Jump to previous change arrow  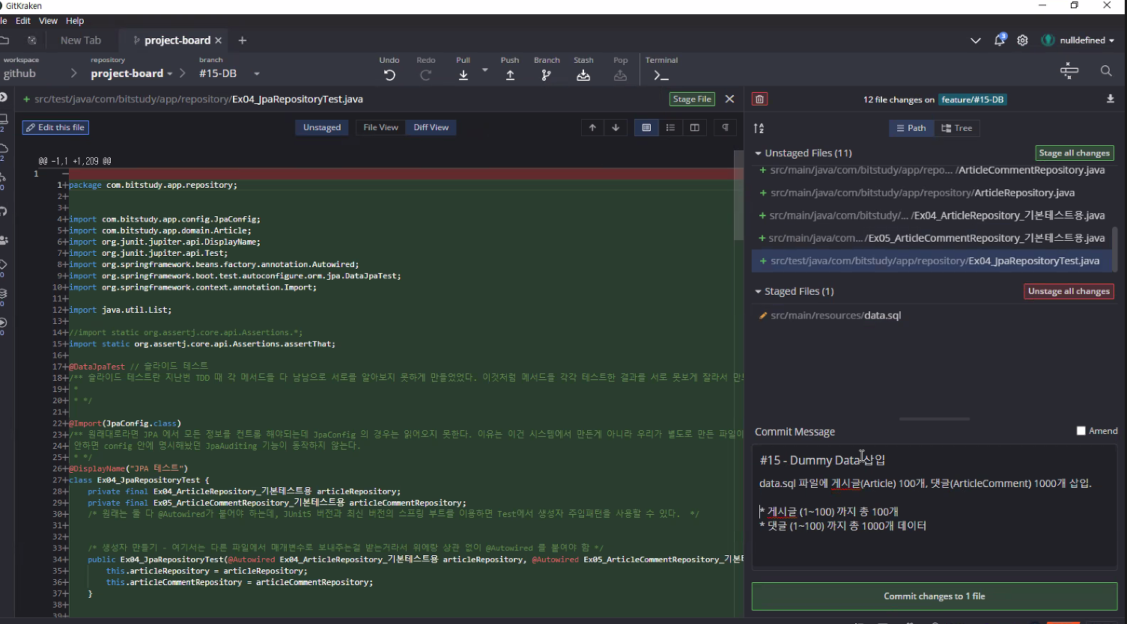(x=592, y=128)
